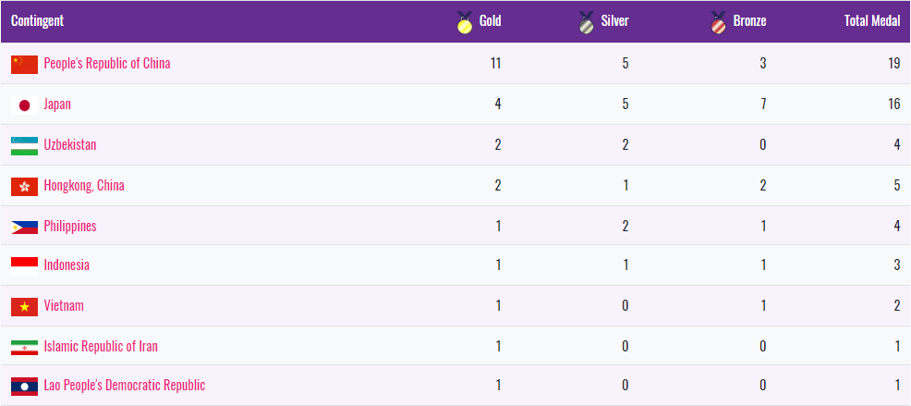This screenshot has height=406, width=911.
Task: Open Islamic Republic of Iran link
Action: [101, 347]
